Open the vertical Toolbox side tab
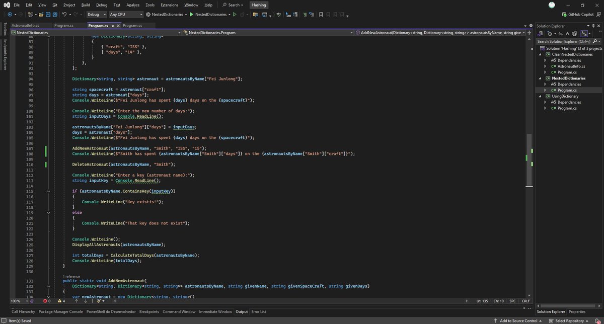The width and height of the screenshot is (604, 324). pos(5,30)
